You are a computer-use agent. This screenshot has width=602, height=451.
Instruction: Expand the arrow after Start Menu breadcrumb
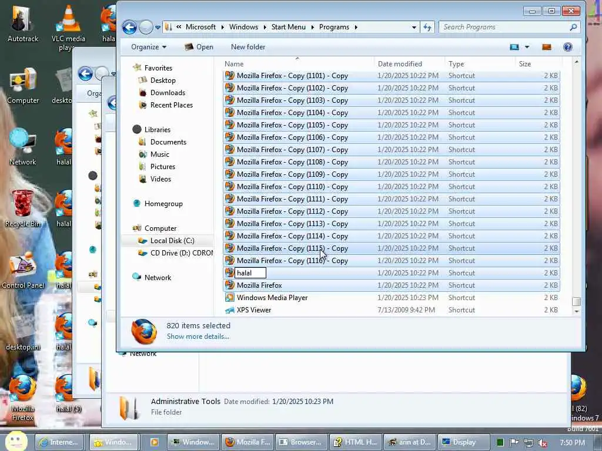pos(312,27)
